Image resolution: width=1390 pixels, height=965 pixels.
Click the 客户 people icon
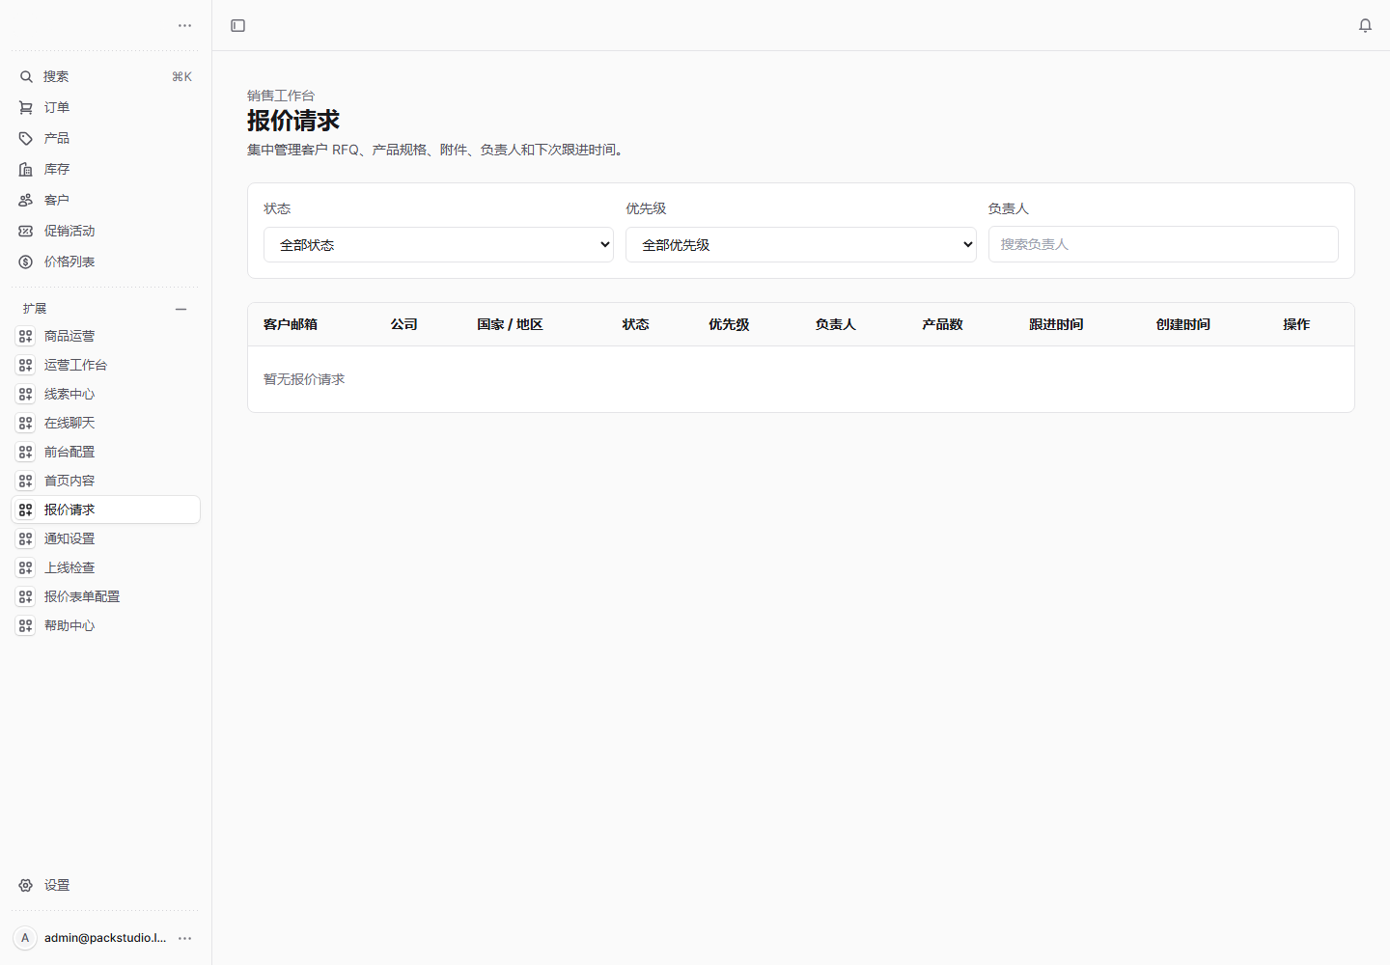26,200
